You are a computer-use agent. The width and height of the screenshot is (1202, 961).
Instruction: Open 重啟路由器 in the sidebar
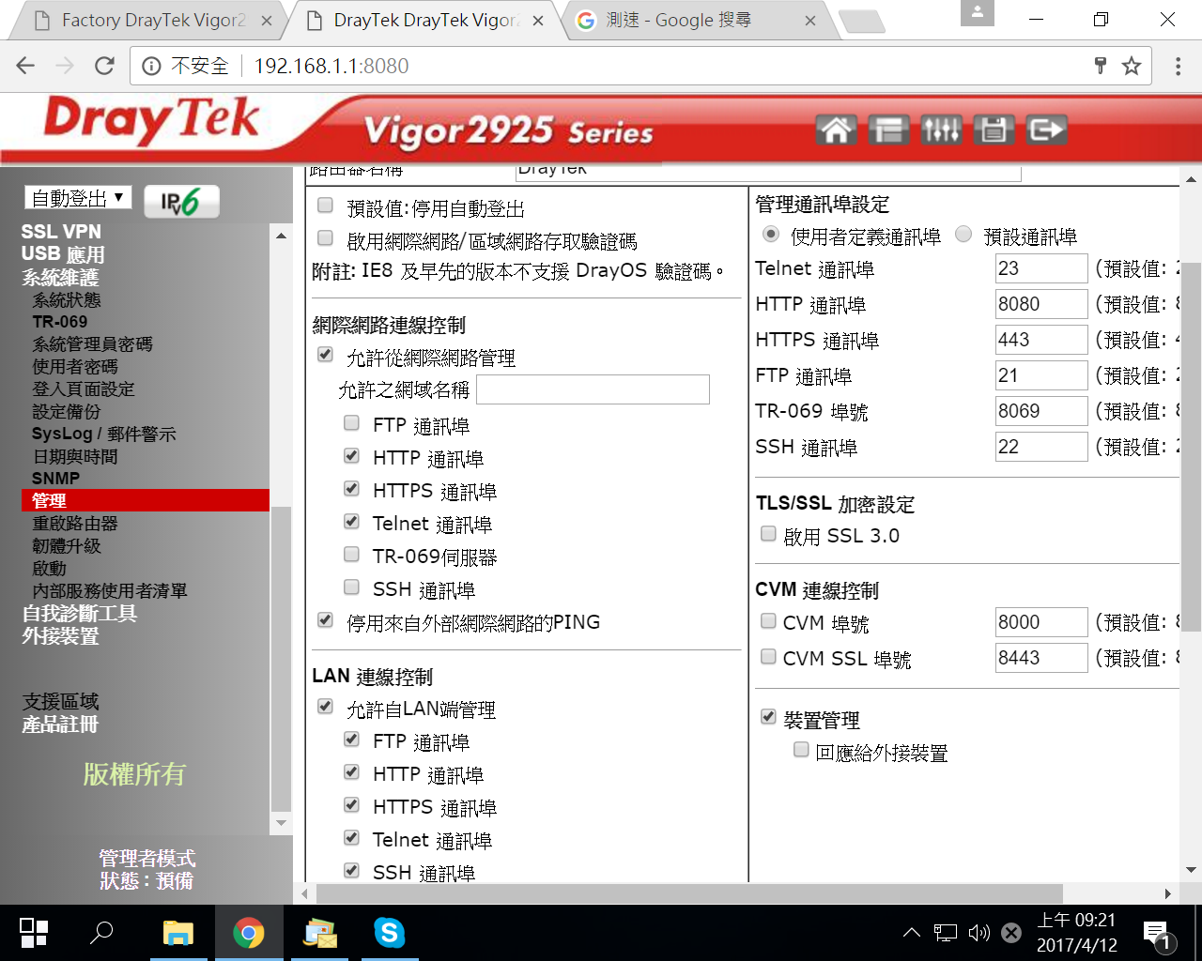tap(75, 524)
